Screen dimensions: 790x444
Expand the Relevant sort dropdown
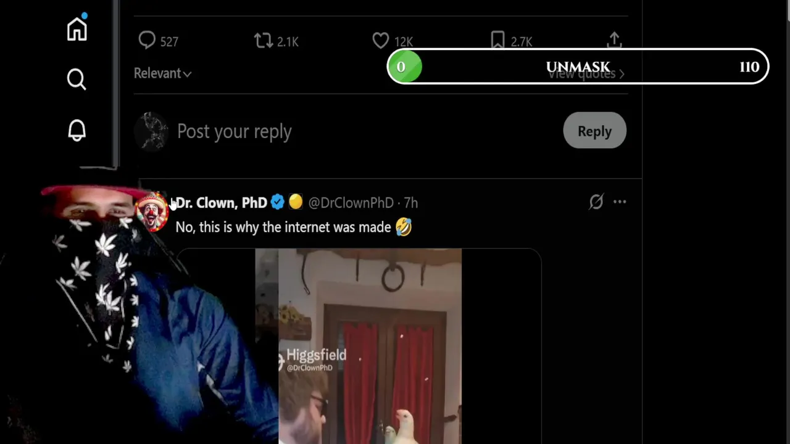point(162,73)
